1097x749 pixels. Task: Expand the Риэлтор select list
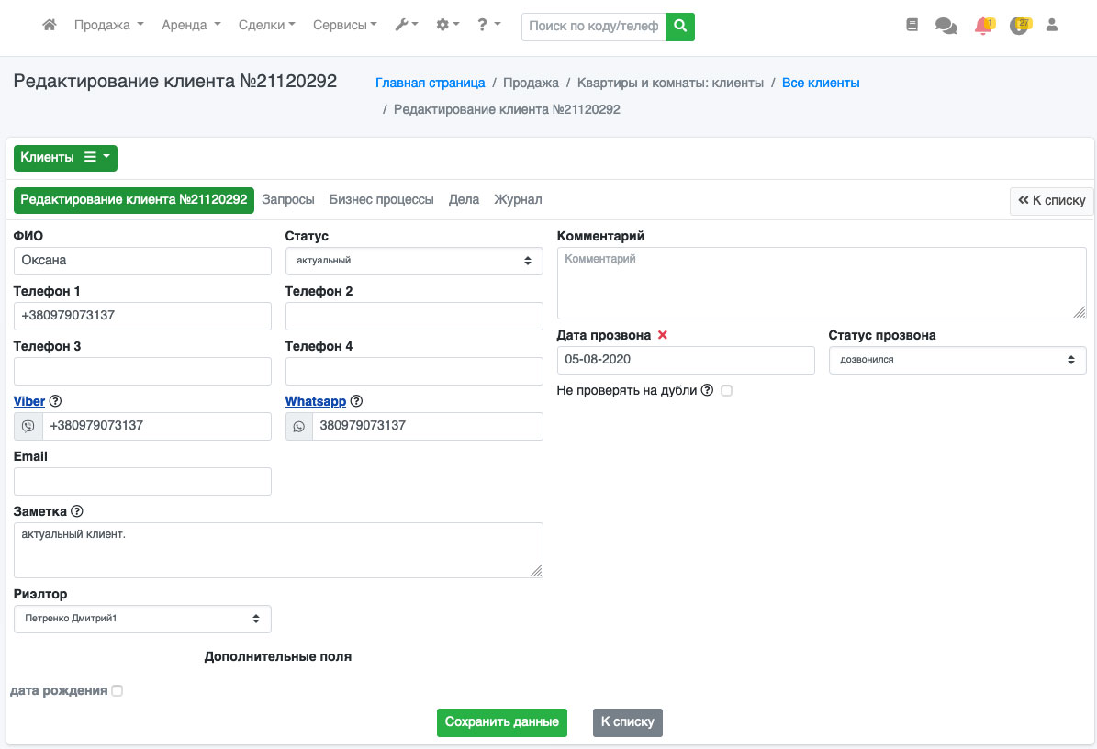click(x=142, y=619)
